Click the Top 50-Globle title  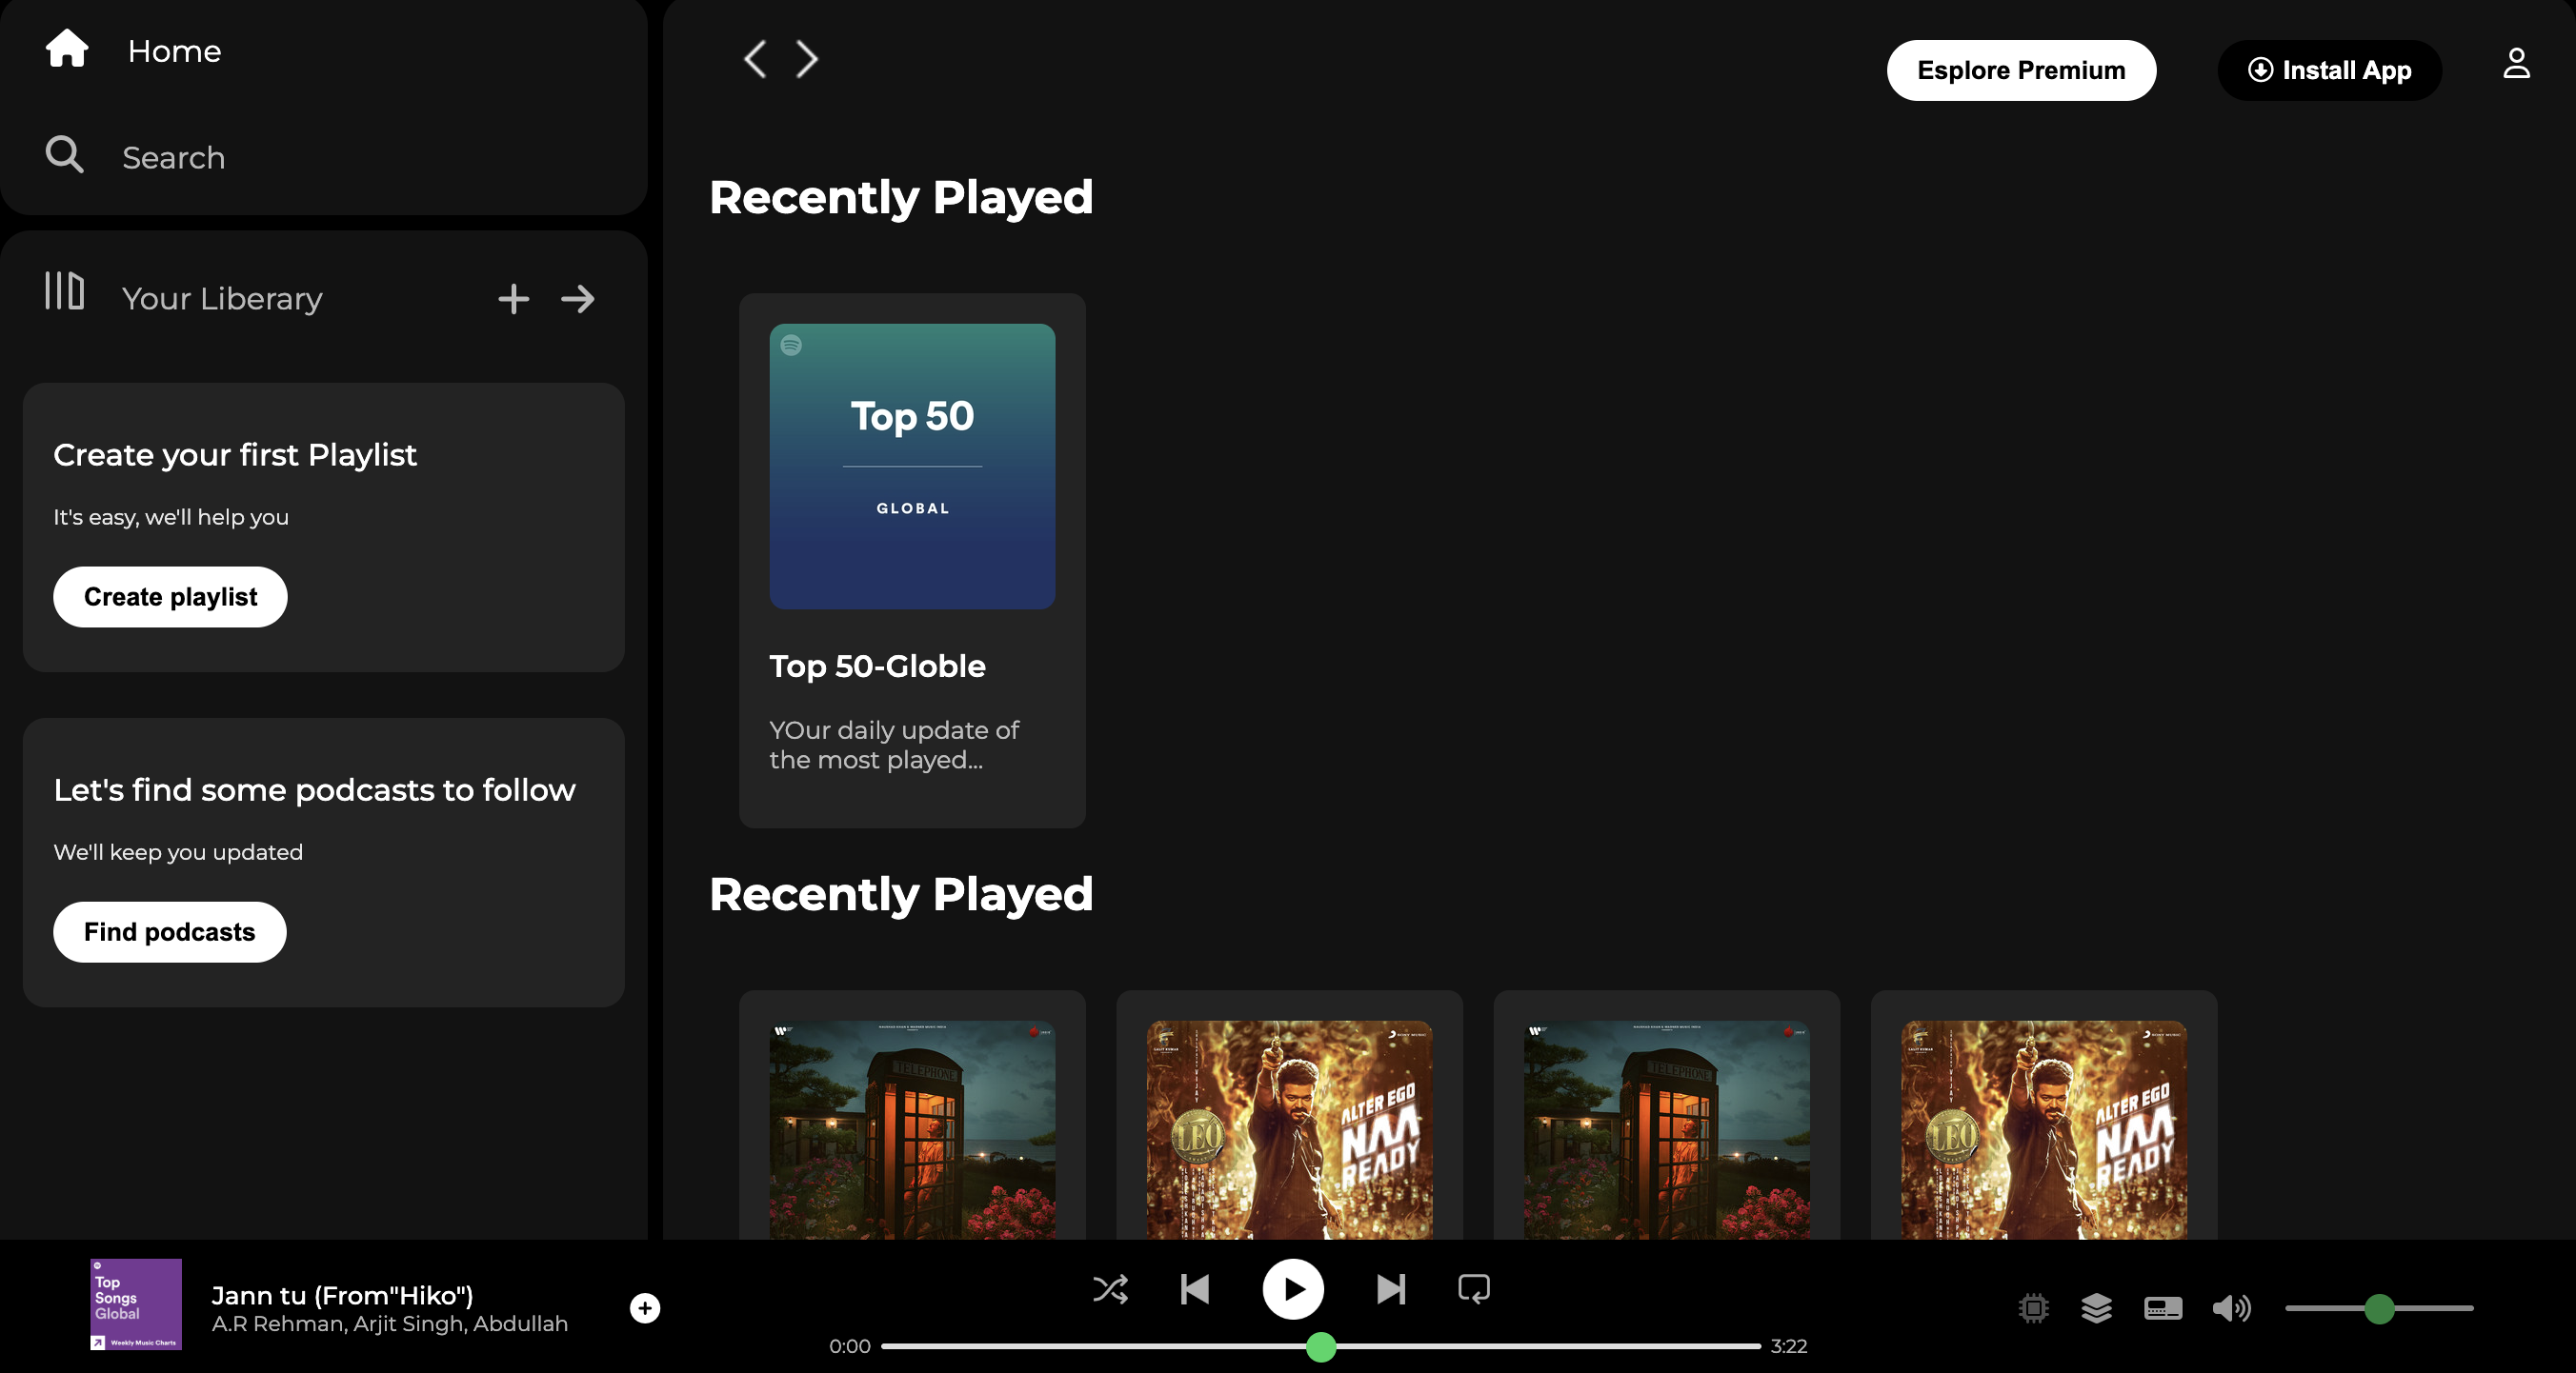click(877, 667)
